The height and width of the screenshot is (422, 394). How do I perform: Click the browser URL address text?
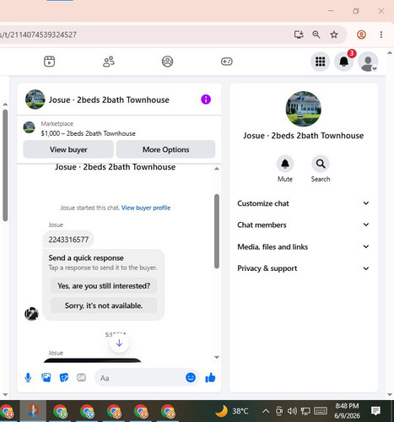pyautogui.click(x=38, y=35)
